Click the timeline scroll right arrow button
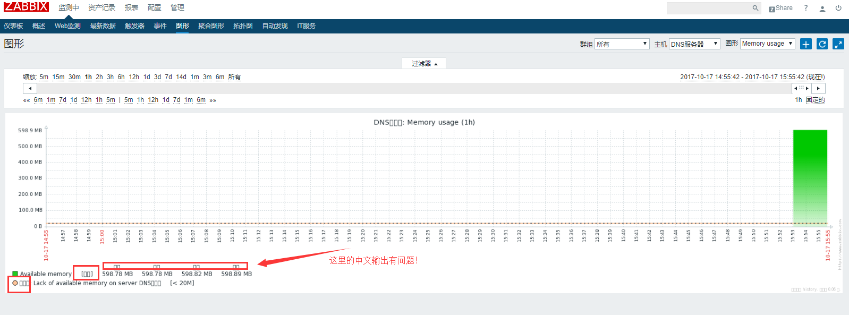This screenshot has width=849, height=315. (x=818, y=88)
